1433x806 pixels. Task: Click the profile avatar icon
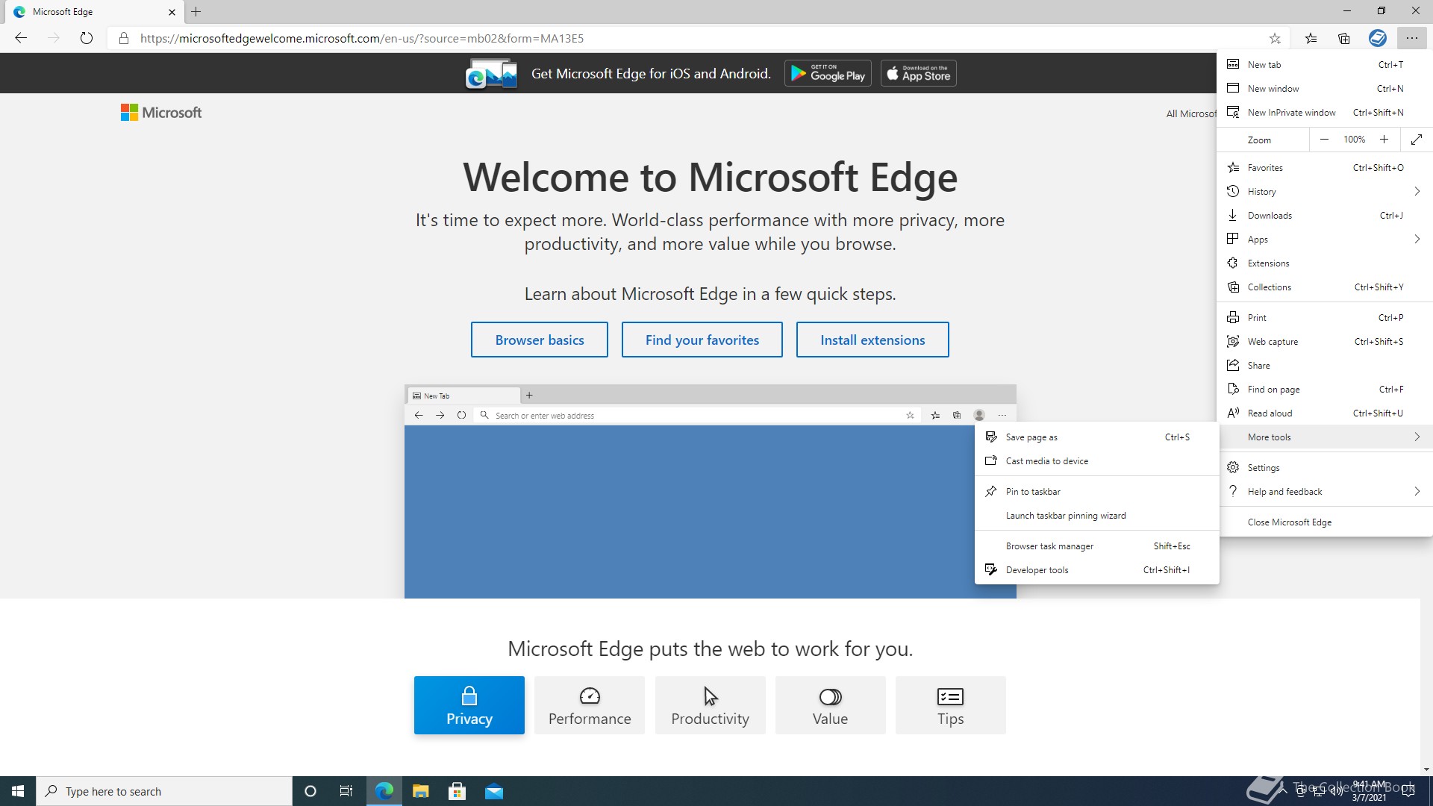[1378, 38]
